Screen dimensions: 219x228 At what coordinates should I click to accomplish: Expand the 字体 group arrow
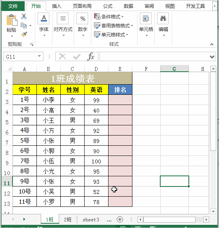pyautogui.click(x=44, y=36)
